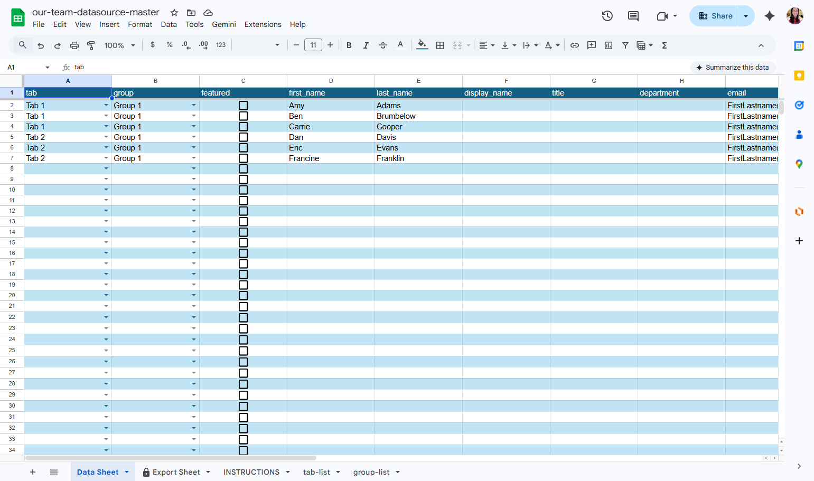The width and height of the screenshot is (814, 481).
Task: Check the featured box for Ben Brumbelow
Action: point(244,116)
